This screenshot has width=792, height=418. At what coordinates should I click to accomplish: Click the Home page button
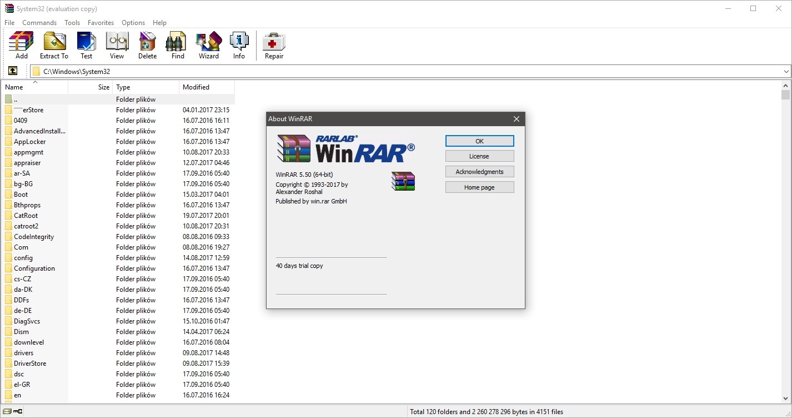(479, 187)
